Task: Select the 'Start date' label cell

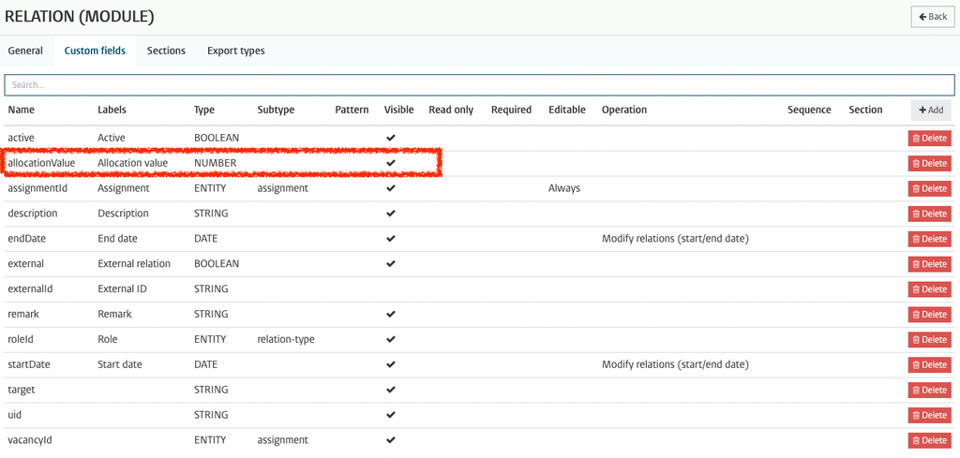Action: pyautogui.click(x=120, y=364)
